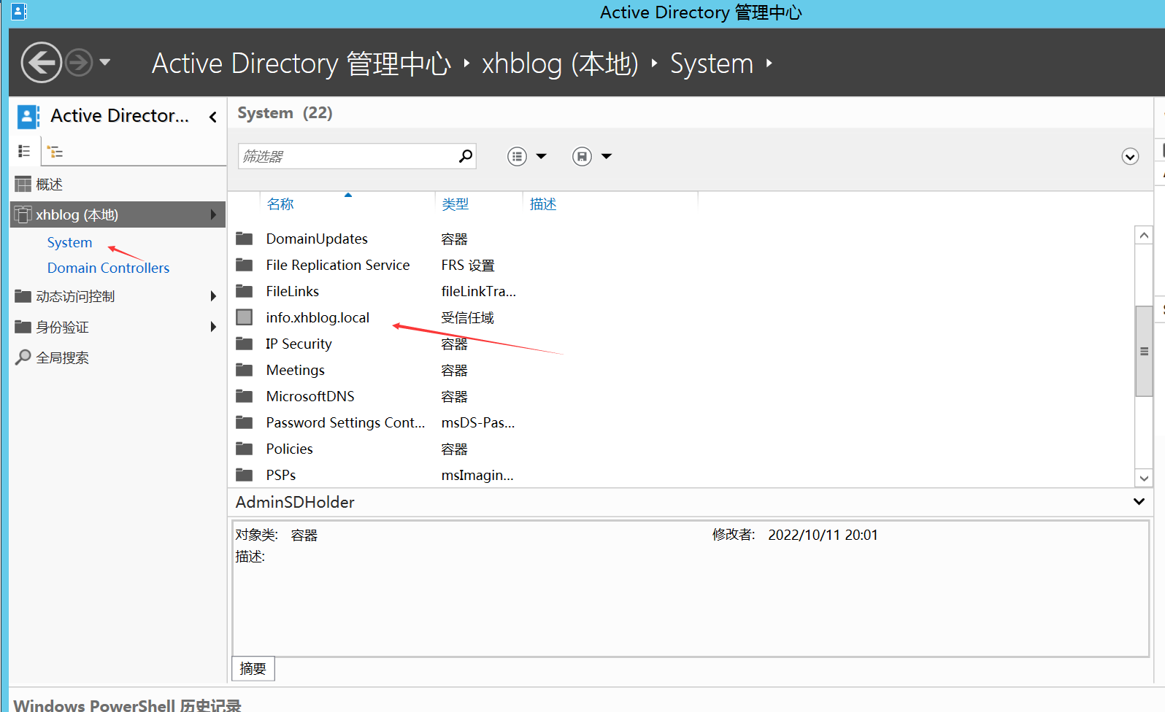Select xhblog (本地) node
Image resolution: width=1165 pixels, height=712 pixels.
click(x=118, y=214)
